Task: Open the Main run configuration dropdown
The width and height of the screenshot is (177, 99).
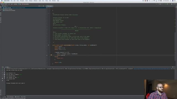Action: tap(160, 4)
